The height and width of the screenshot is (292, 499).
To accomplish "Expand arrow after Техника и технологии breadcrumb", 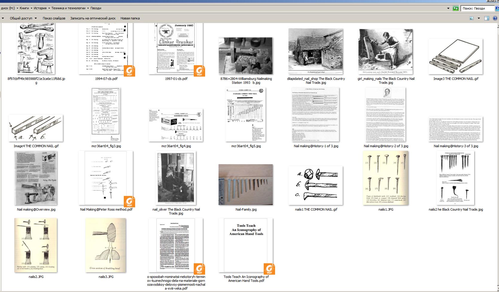I will tap(88, 8).
